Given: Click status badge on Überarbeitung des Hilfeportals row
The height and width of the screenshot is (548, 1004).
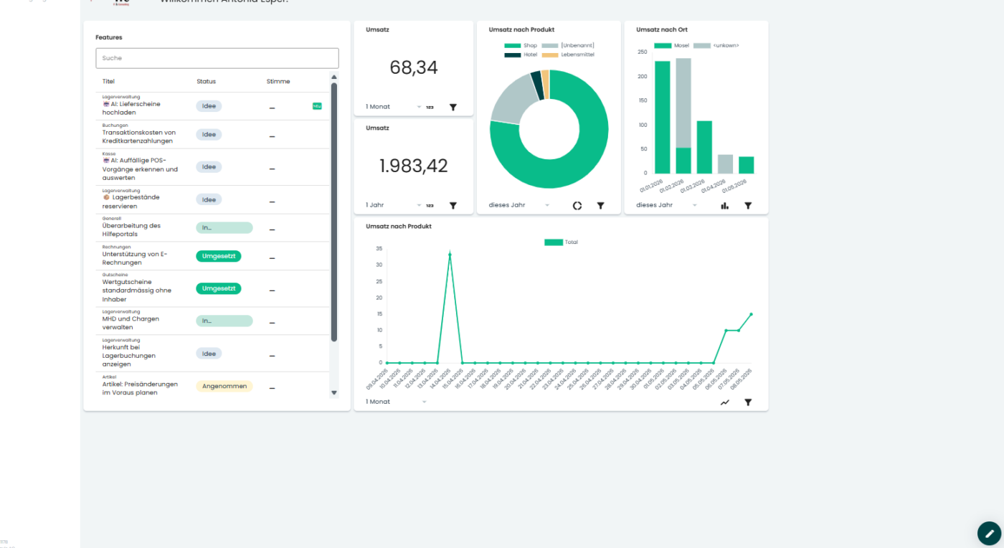Looking at the screenshot, I should pos(224,227).
